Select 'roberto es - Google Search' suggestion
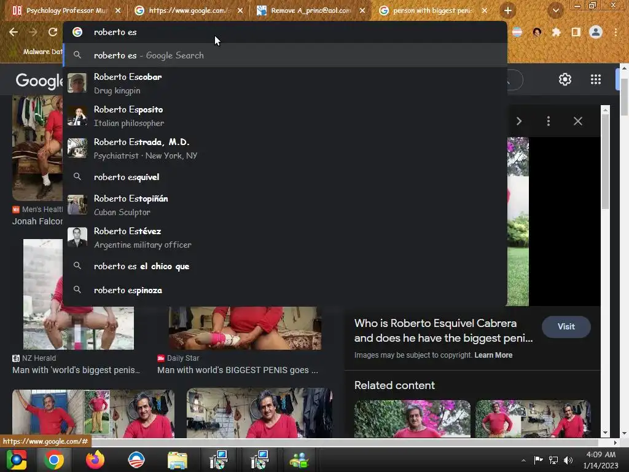This screenshot has height=472, width=629. click(285, 55)
